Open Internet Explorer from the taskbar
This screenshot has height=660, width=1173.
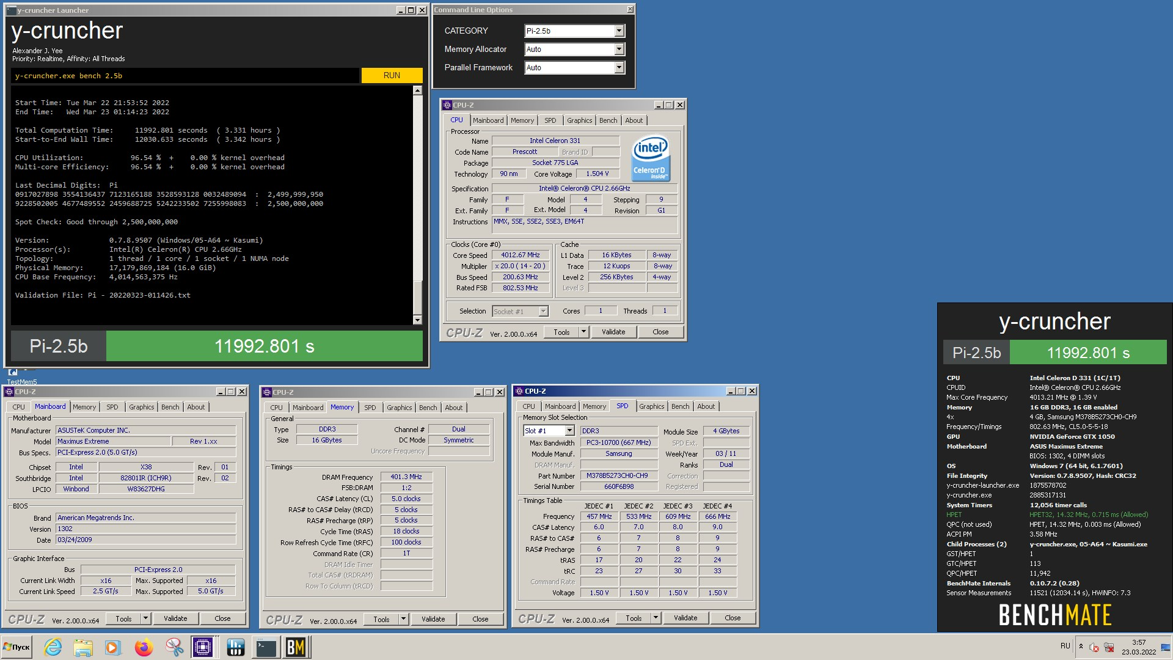click(x=53, y=647)
